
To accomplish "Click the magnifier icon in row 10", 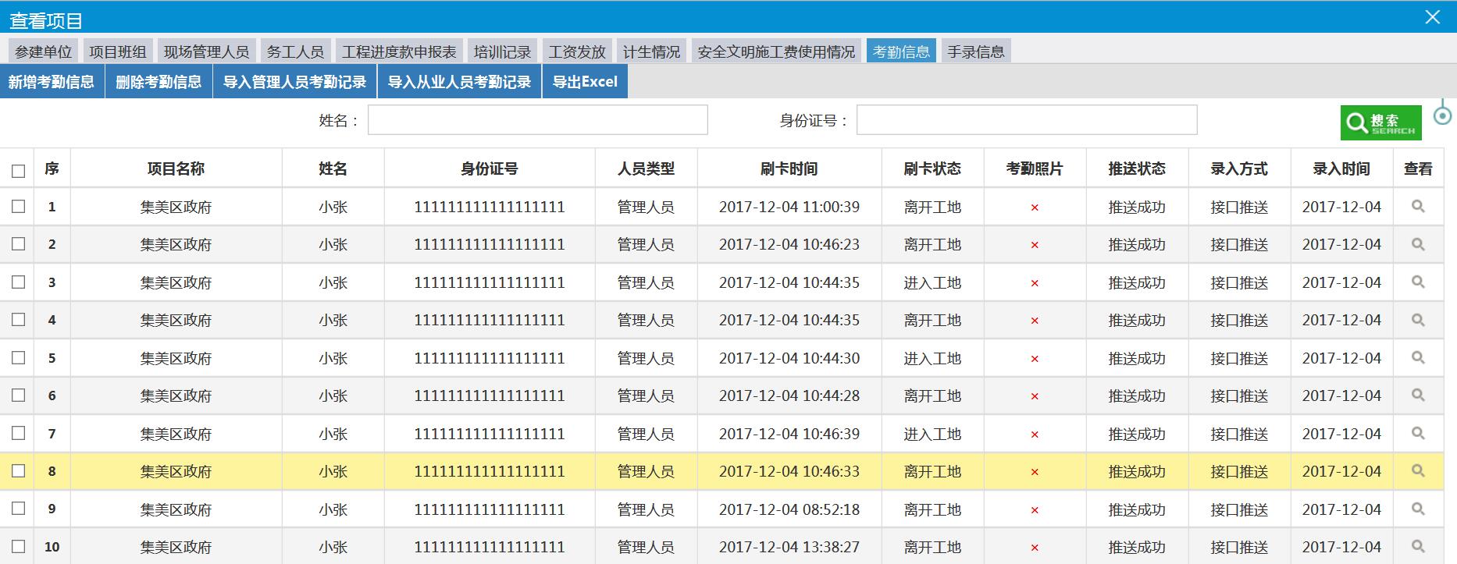I will [x=1418, y=547].
